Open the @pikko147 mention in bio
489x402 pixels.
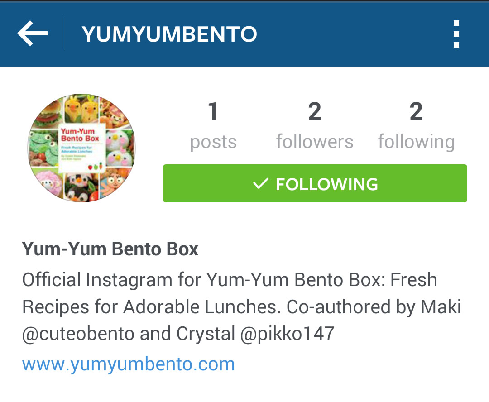287,334
